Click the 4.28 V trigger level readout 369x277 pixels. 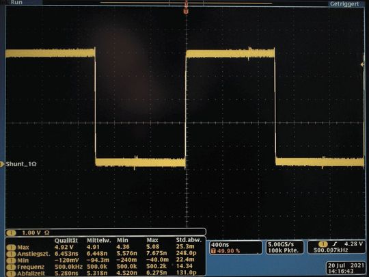point(353,244)
